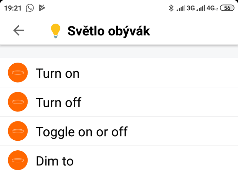Click the 4G signal strength indicator
This screenshot has width=238, height=172.
tap(207, 8)
